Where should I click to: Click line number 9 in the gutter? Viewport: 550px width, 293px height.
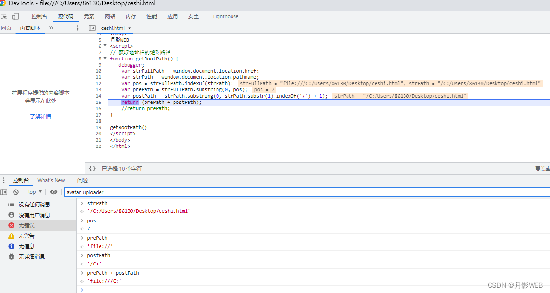coord(100,65)
